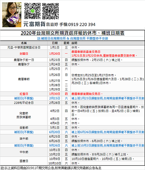Click the LINE QR code
The width and height of the screenshot is (145, 170).
tap(32, 11)
